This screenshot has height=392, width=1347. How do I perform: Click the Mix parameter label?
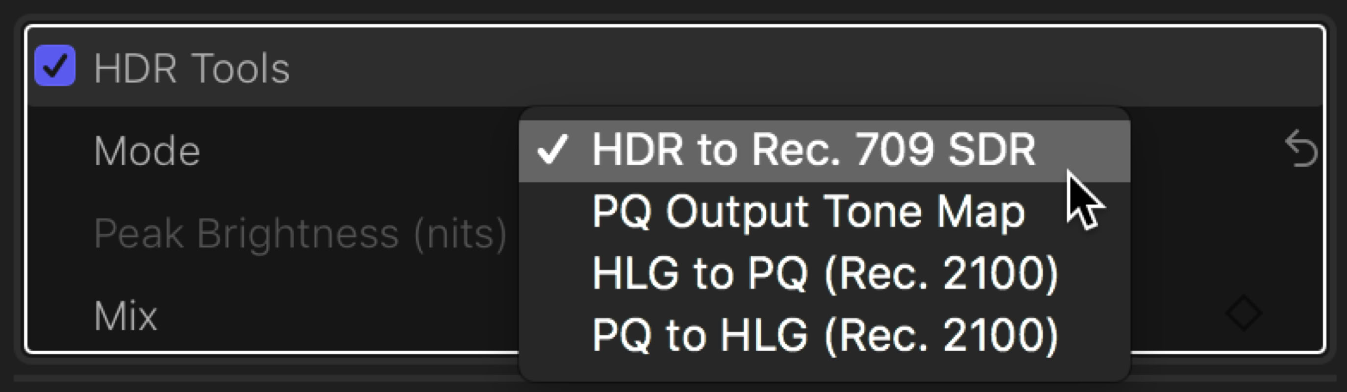(125, 316)
